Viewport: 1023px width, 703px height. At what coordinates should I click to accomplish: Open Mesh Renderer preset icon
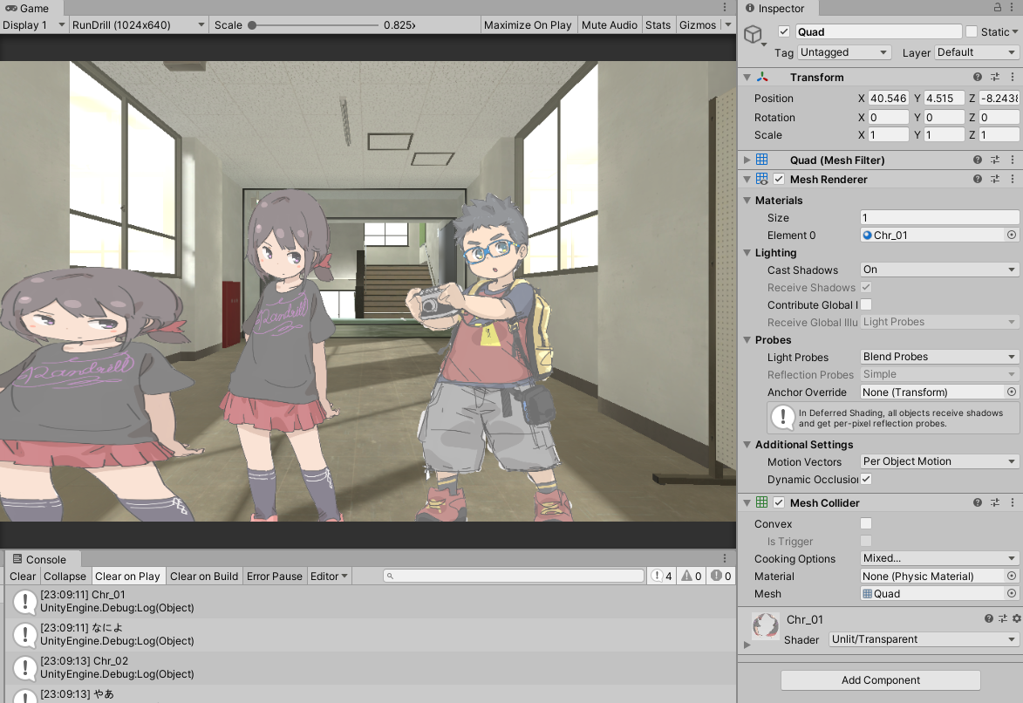tap(995, 179)
